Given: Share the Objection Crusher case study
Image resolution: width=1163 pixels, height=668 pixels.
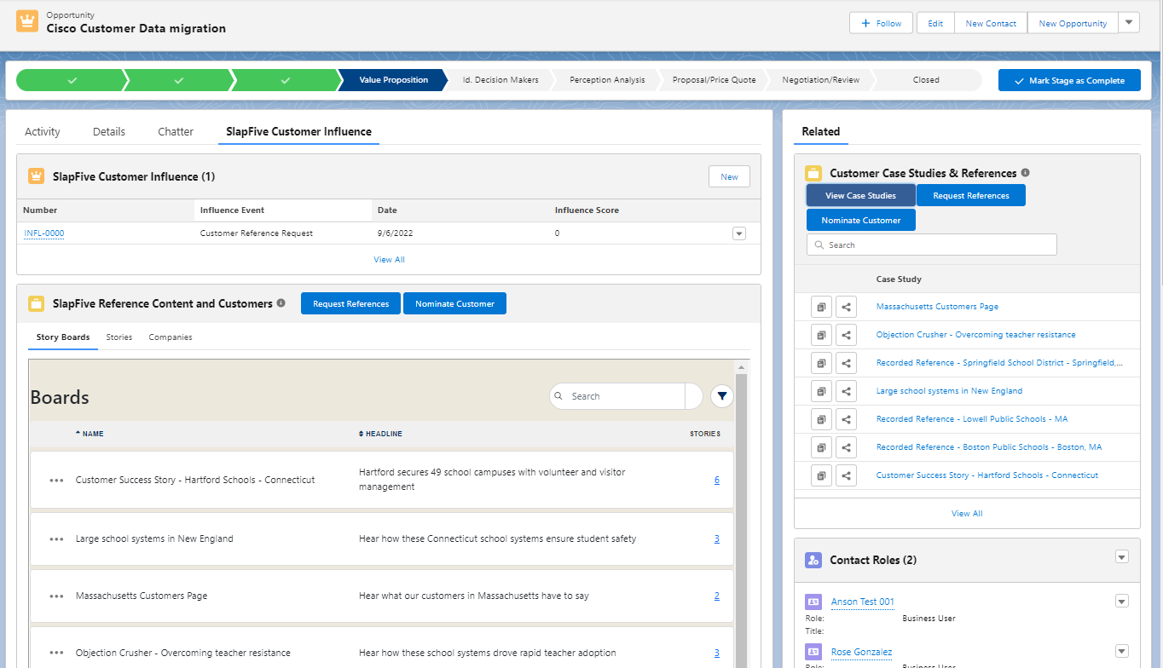Looking at the screenshot, I should 845,334.
